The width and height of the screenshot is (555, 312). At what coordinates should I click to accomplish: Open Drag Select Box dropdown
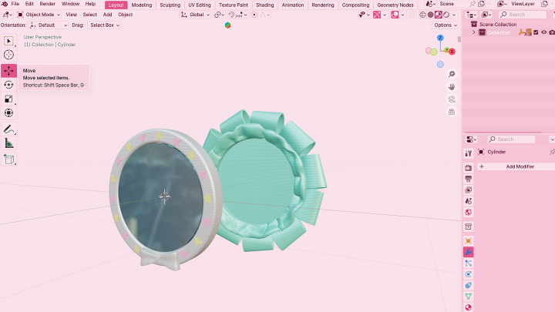click(x=104, y=25)
